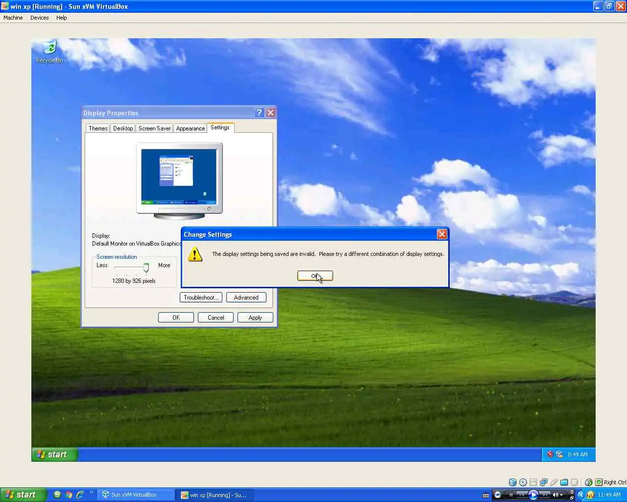Image resolution: width=627 pixels, height=502 pixels.
Task: Close the Display Properties window
Action: [270, 113]
